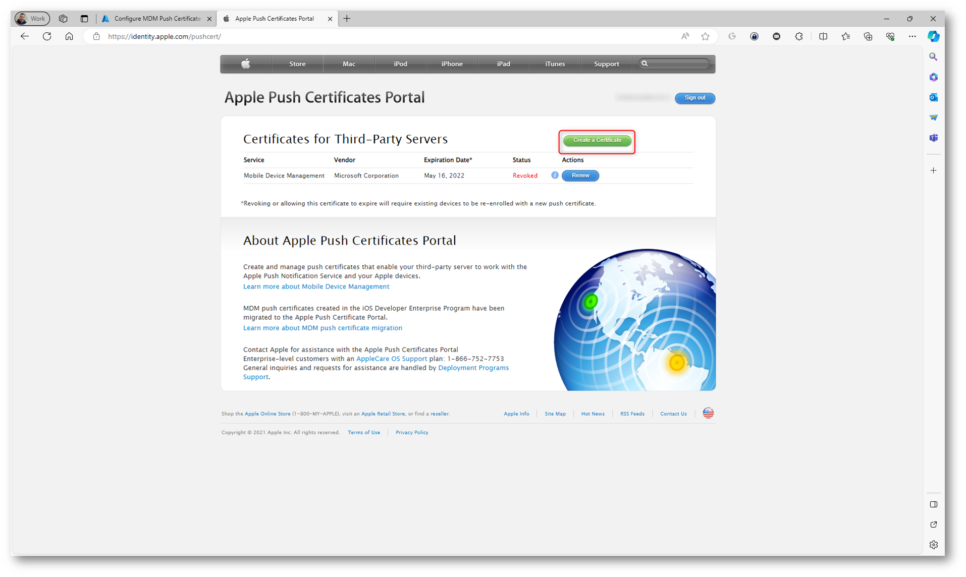Image resolution: width=966 pixels, height=577 pixels.
Task: Open RSS Feeds footer link
Action: 632,414
